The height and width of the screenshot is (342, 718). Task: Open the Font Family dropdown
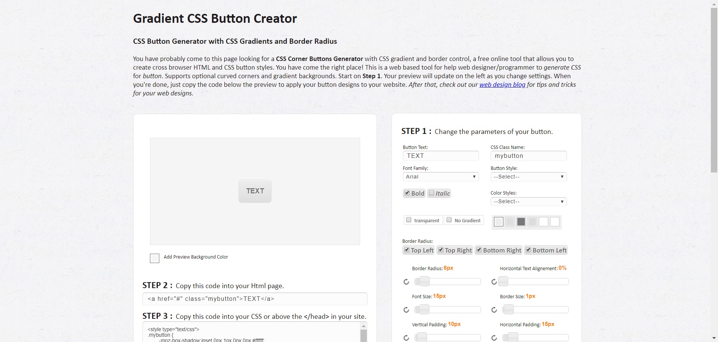[441, 177]
